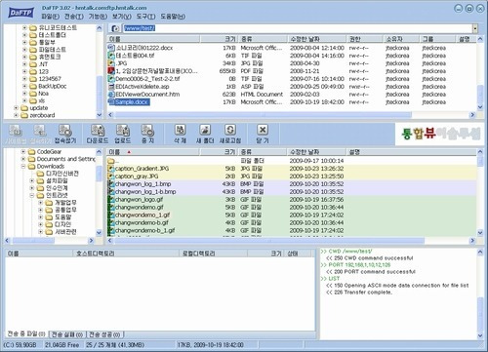Sort remote list by 수정한 날짜 header
This screenshot has width=488, height=352.
coord(317,39)
